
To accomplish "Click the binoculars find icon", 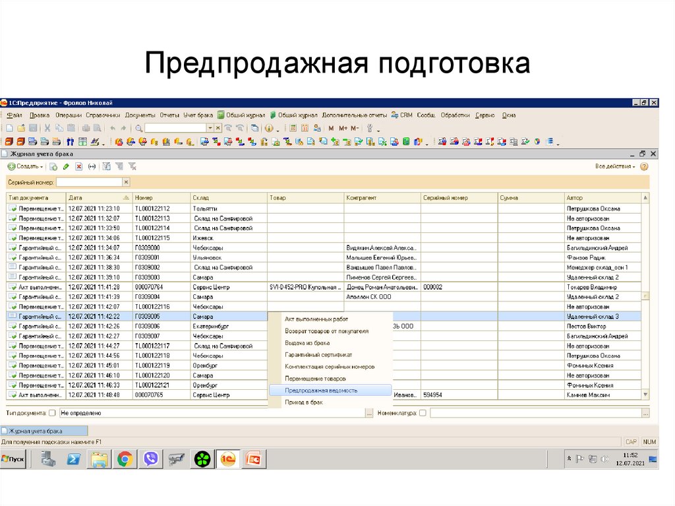I will click(70, 141).
